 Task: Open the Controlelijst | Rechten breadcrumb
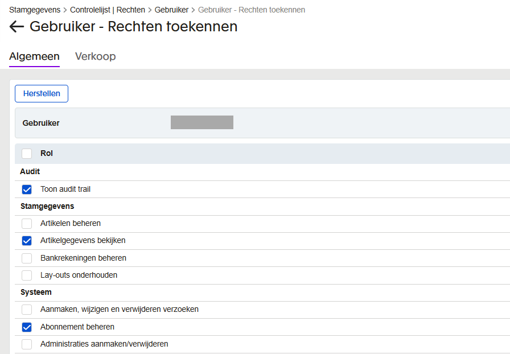108,10
